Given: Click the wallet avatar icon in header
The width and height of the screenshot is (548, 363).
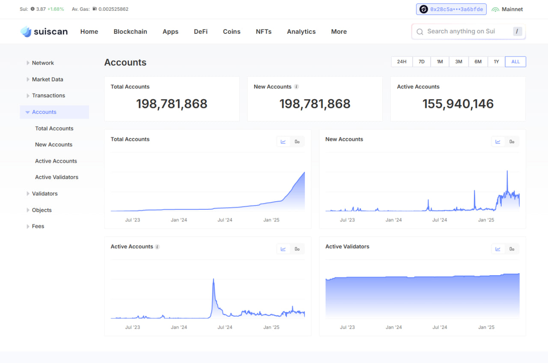Looking at the screenshot, I should coord(424,9).
